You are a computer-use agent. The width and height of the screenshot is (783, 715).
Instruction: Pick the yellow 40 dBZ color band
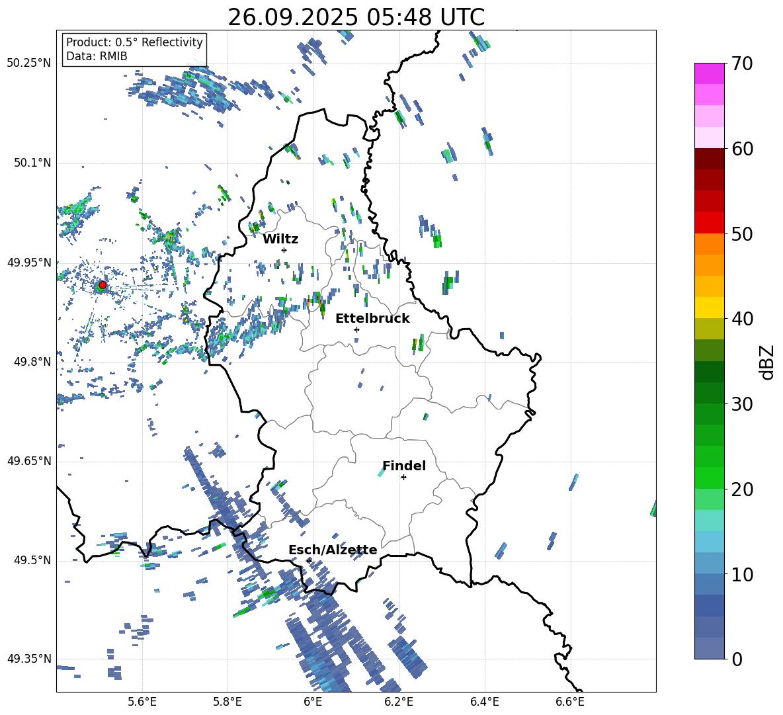click(709, 308)
